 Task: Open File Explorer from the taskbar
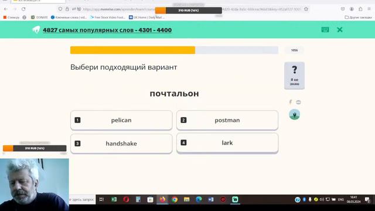[186, 199]
